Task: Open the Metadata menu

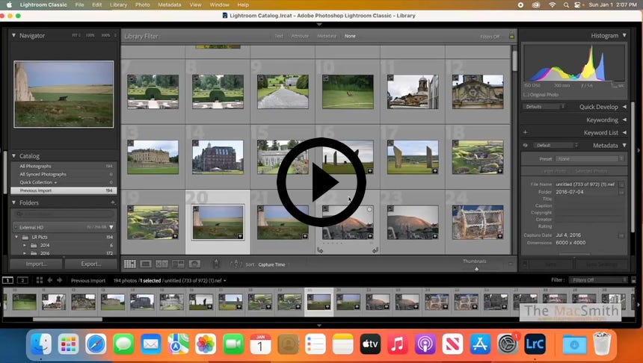Action: (170, 5)
